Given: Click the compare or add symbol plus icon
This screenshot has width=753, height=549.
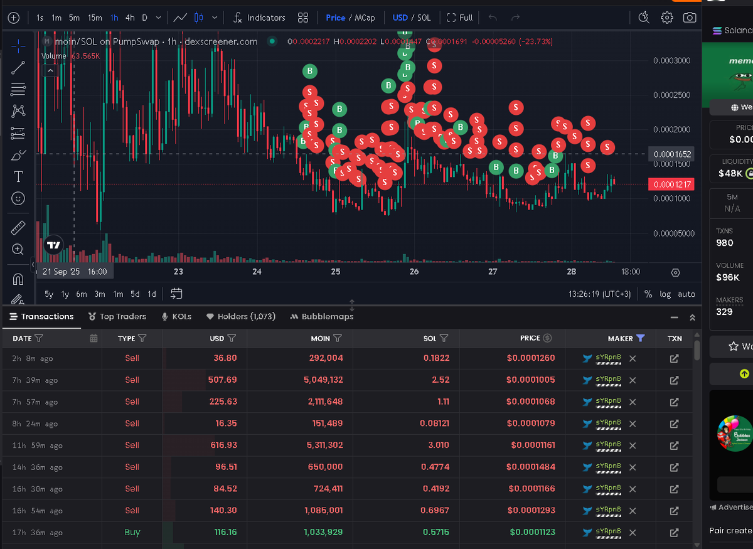Looking at the screenshot, I should [x=13, y=18].
